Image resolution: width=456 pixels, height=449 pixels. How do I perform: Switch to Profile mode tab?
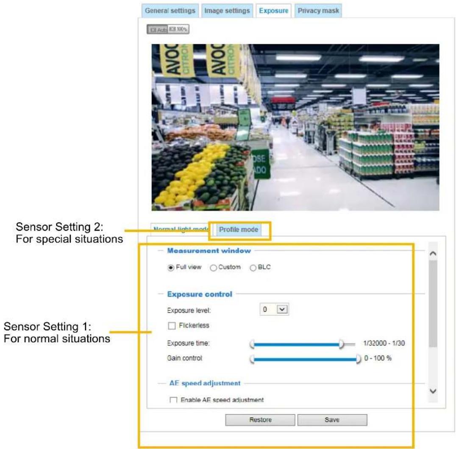[239, 230]
